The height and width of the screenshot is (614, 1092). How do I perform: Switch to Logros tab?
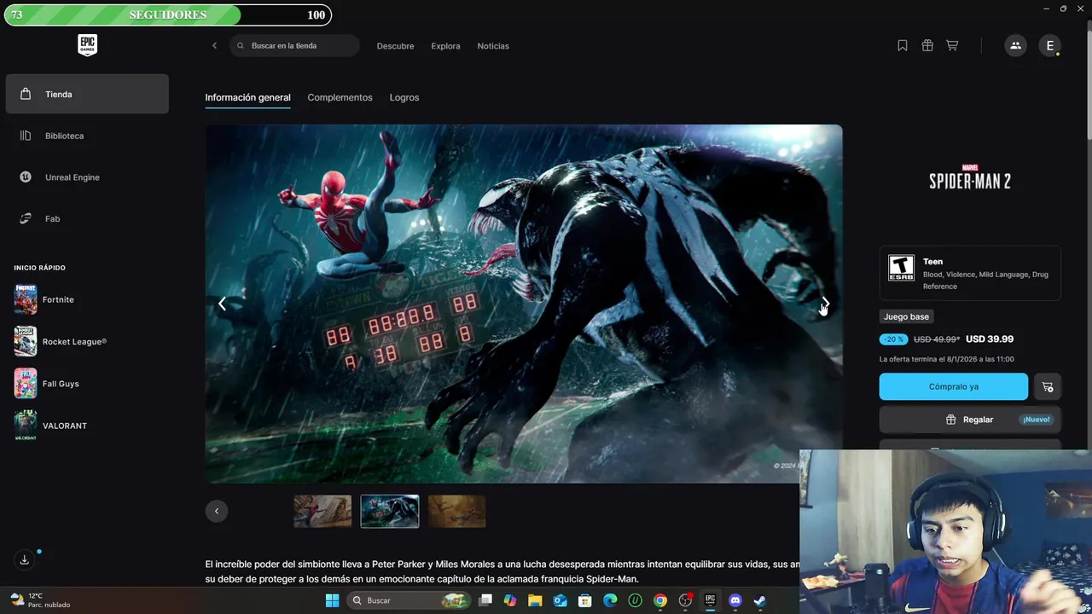click(x=404, y=97)
